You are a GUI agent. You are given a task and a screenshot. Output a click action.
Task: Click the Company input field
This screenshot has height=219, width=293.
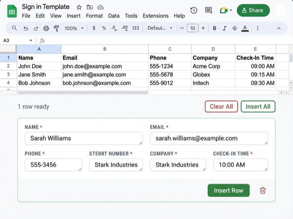[178, 165]
